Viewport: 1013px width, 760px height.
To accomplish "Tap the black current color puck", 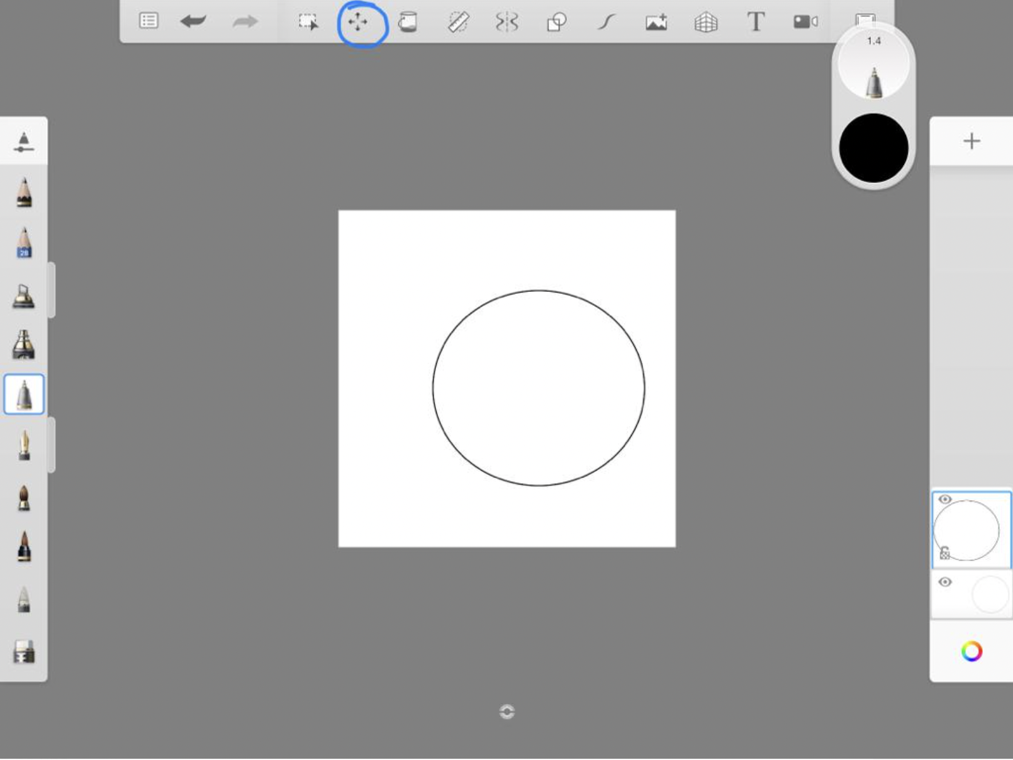I will click(873, 148).
